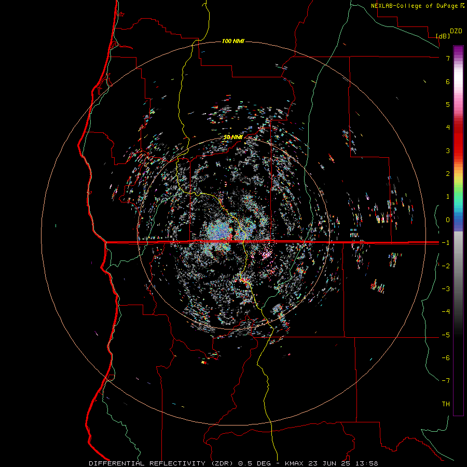This screenshot has height=467, width=467.
Task: Click the 3 value on color scale
Action: coord(448,150)
